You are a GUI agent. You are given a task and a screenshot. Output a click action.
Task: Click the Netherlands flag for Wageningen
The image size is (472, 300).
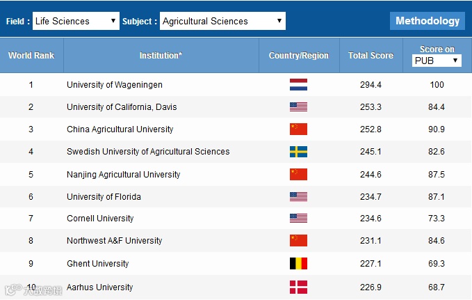tap(298, 85)
